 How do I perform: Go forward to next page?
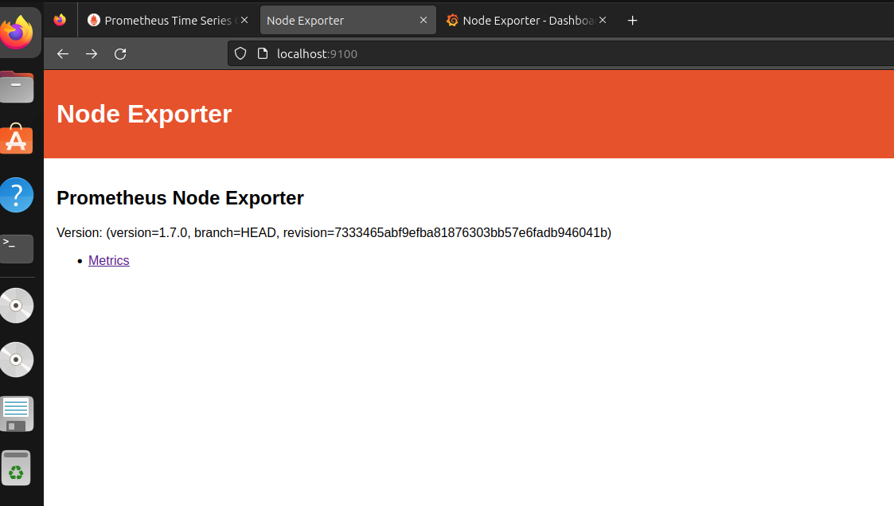click(x=92, y=53)
